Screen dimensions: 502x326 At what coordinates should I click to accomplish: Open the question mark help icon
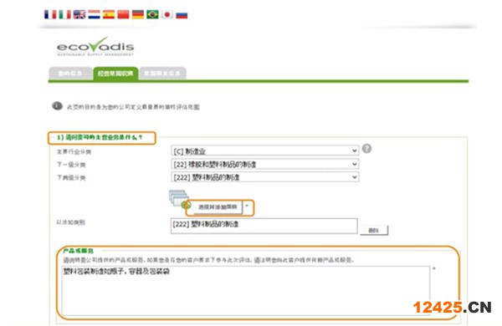tap(367, 149)
